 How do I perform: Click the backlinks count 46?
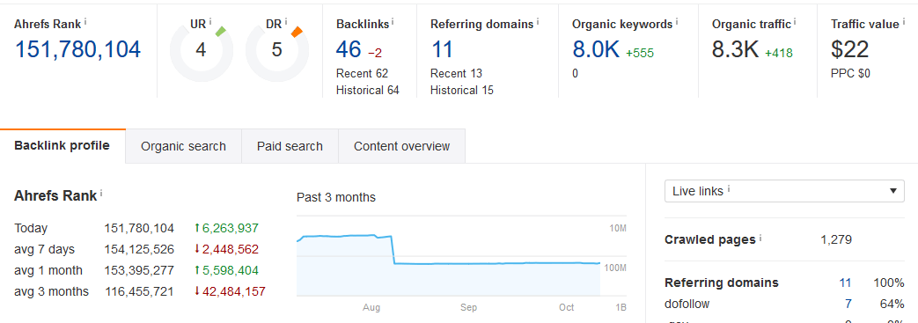[349, 50]
